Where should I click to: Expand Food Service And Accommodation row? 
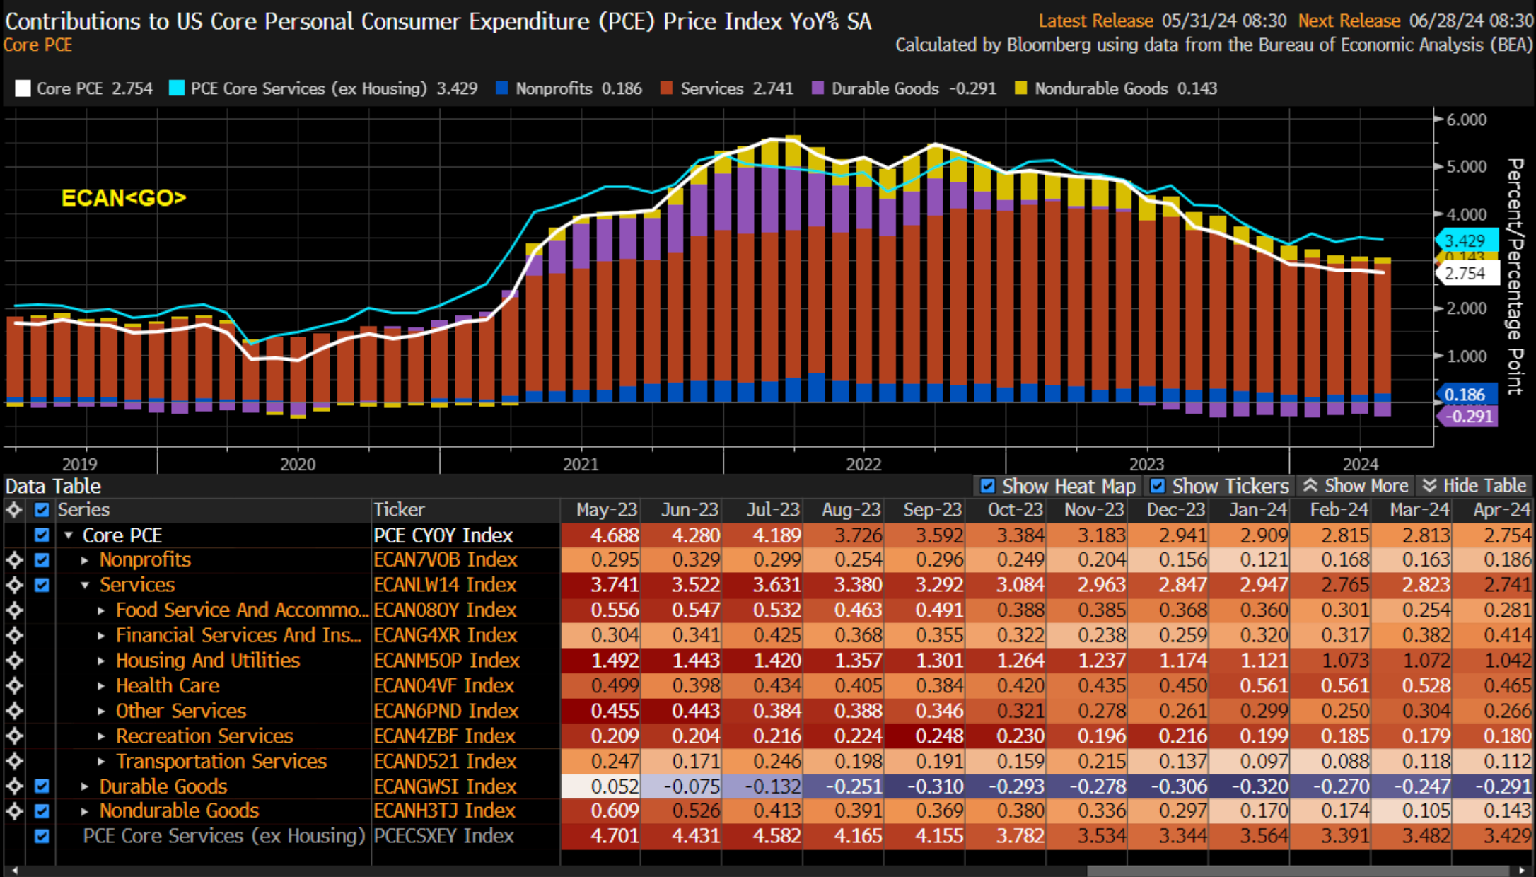[x=101, y=610]
